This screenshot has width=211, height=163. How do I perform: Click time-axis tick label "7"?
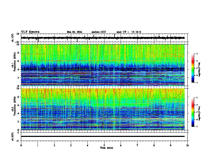[137, 145]
